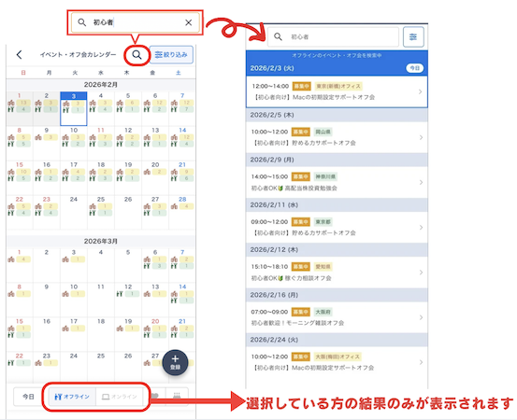Open the 神奈川県 event via its chevron
517x420 pixels.
click(x=421, y=182)
